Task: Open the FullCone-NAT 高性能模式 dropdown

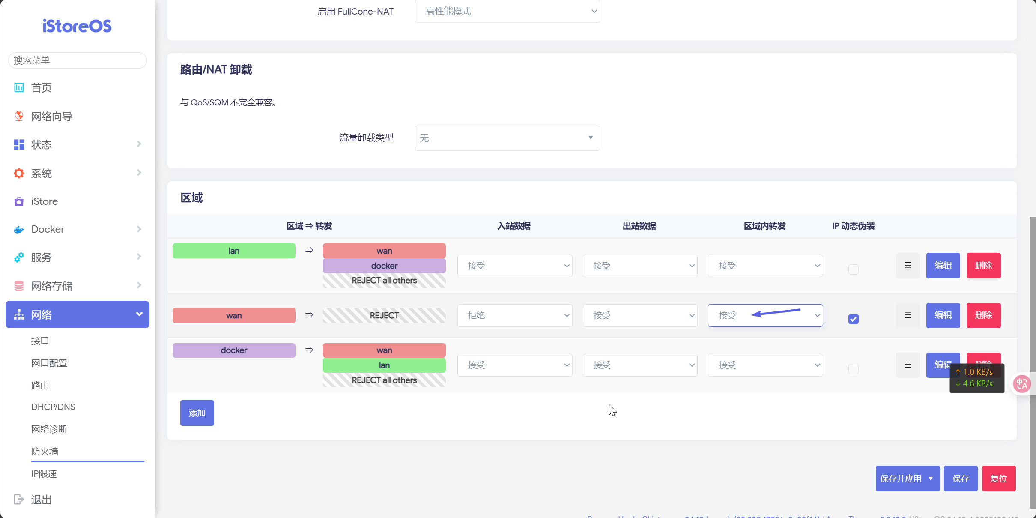Action: pyautogui.click(x=507, y=11)
